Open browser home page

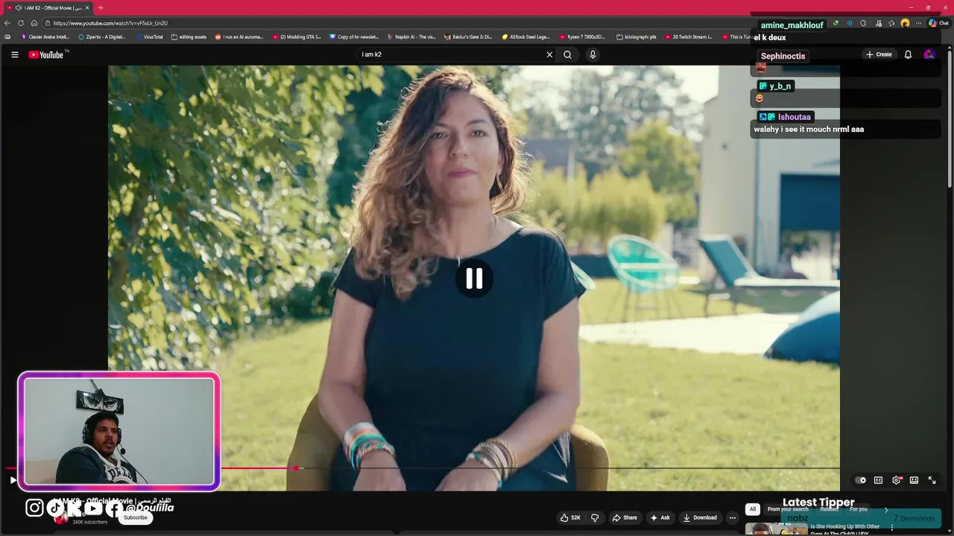[34, 23]
